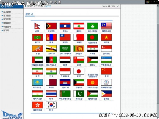Select the China flag
159x119 pixels.
pyautogui.click(x=106, y=71)
